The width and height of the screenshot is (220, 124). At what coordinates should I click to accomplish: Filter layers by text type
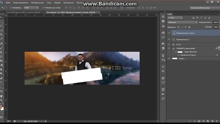pos(201,18)
